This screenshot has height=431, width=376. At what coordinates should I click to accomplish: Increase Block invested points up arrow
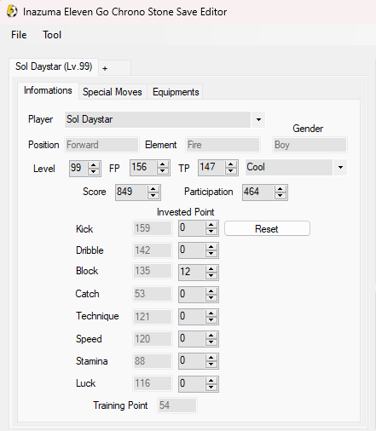click(211, 269)
